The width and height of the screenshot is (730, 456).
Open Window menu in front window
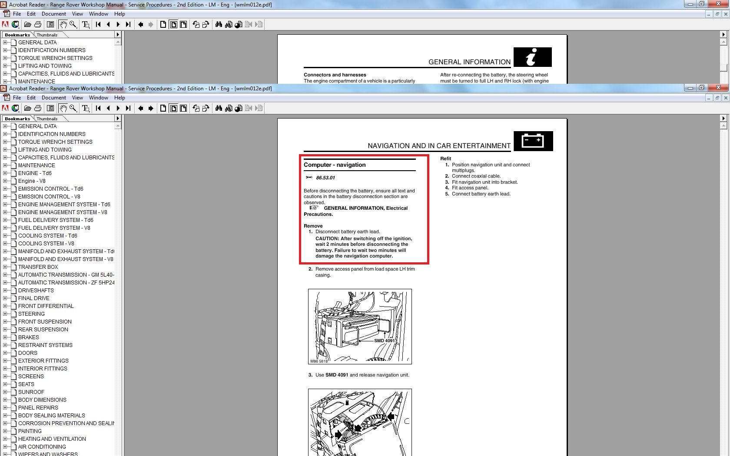[99, 98]
